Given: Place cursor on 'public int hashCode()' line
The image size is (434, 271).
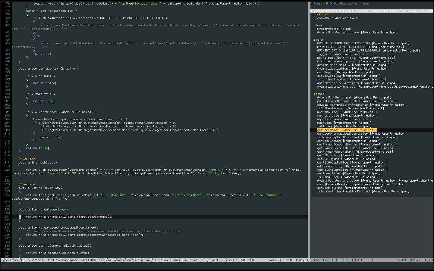Looking at the screenshot, I should click(x=38, y=163).
